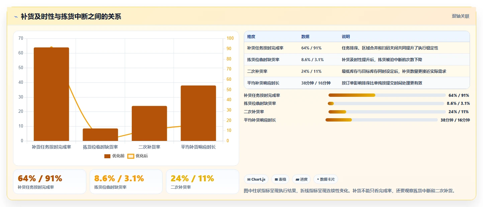Select the 表格 tag
The image size is (483, 207).
tap(280, 179)
